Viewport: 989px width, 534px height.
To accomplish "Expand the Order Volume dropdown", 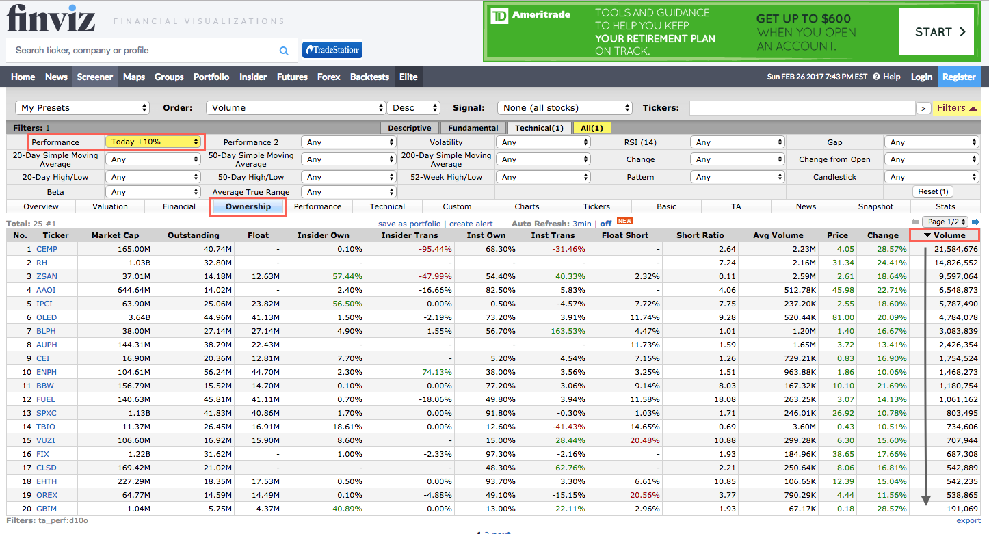I will [x=295, y=108].
